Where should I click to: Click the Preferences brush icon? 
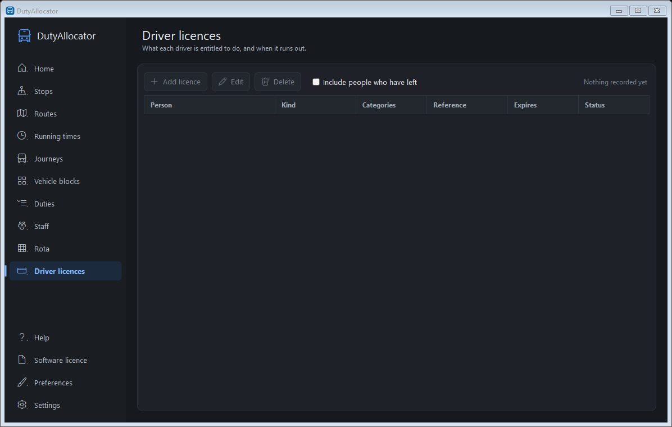click(22, 382)
